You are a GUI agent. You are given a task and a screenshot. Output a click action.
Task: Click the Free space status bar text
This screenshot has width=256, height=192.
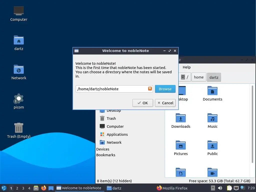pyautogui.click(x=219, y=181)
